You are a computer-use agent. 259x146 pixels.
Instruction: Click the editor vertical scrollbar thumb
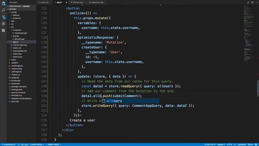(x=258, y=88)
